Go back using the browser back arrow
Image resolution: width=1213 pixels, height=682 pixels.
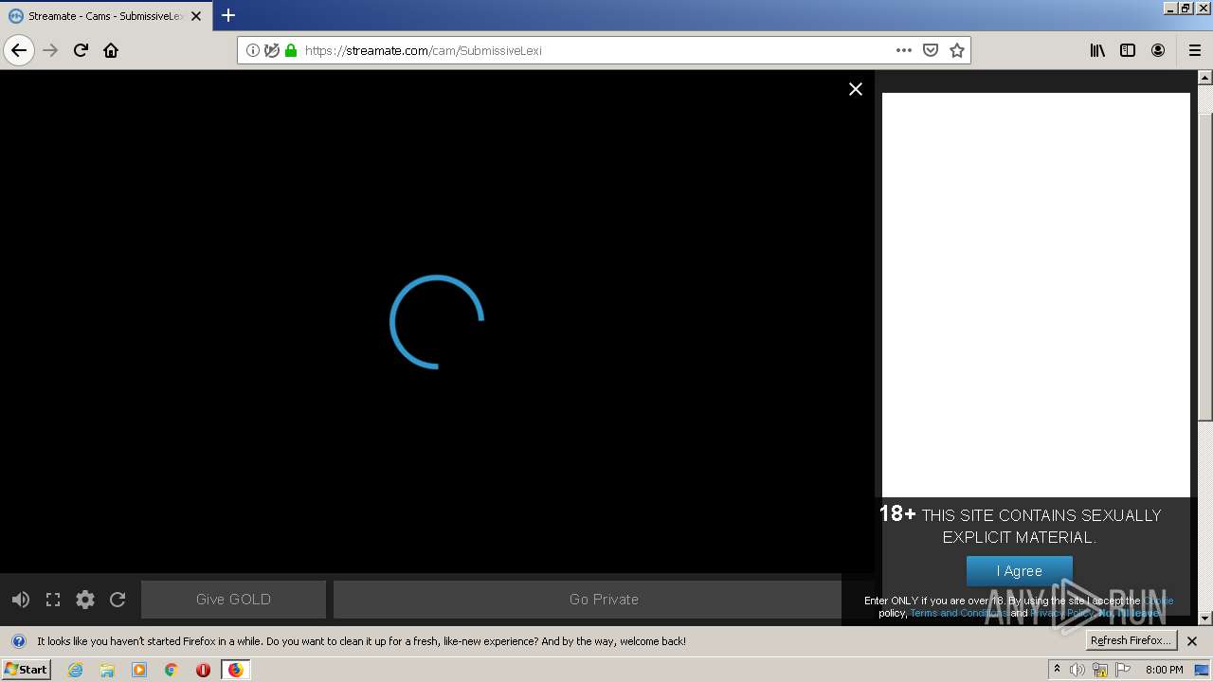pos(19,50)
